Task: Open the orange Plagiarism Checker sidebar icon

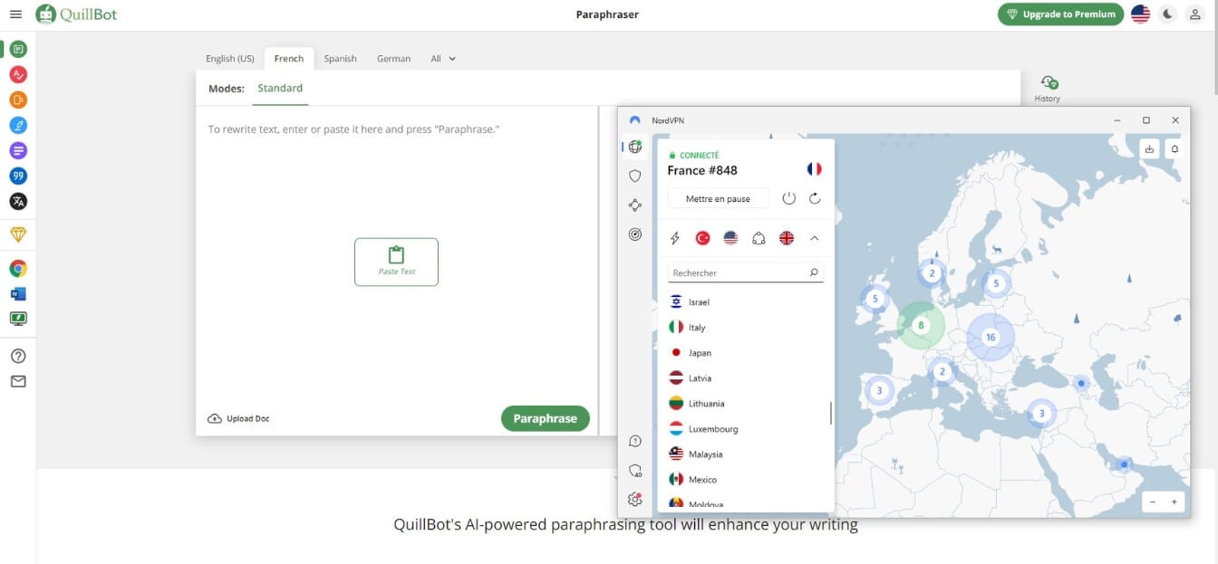Action: [18, 100]
